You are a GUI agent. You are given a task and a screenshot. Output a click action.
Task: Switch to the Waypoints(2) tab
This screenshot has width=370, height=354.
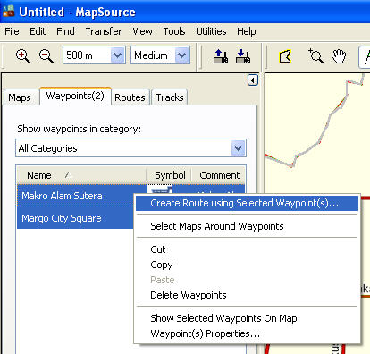click(x=75, y=96)
